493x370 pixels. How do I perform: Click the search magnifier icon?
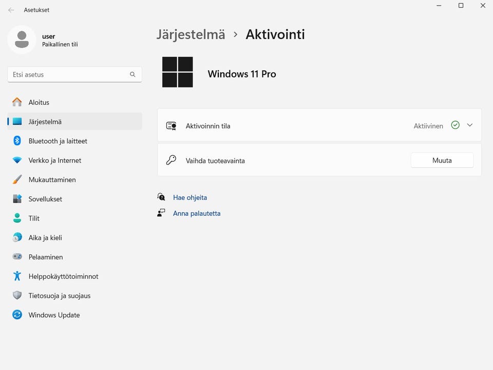[132, 75]
